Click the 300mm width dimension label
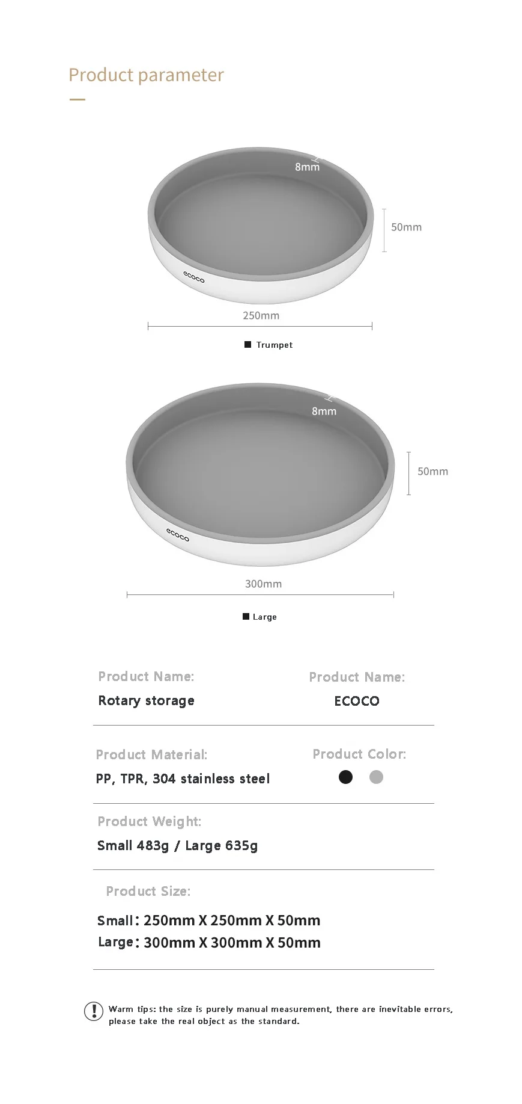 (x=263, y=584)
